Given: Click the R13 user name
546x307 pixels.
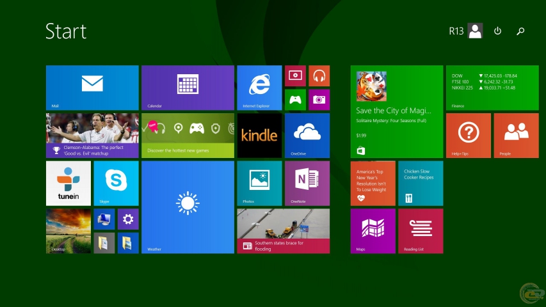Looking at the screenshot, I should click(x=456, y=31).
